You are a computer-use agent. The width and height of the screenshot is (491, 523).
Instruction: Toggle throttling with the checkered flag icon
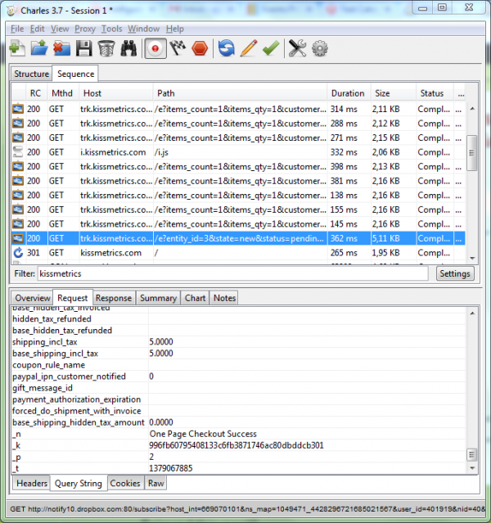coord(178,48)
